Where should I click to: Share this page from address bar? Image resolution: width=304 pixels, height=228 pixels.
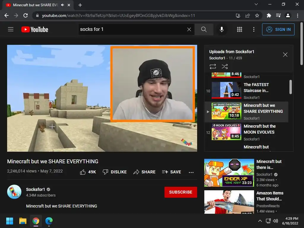coord(247,15)
